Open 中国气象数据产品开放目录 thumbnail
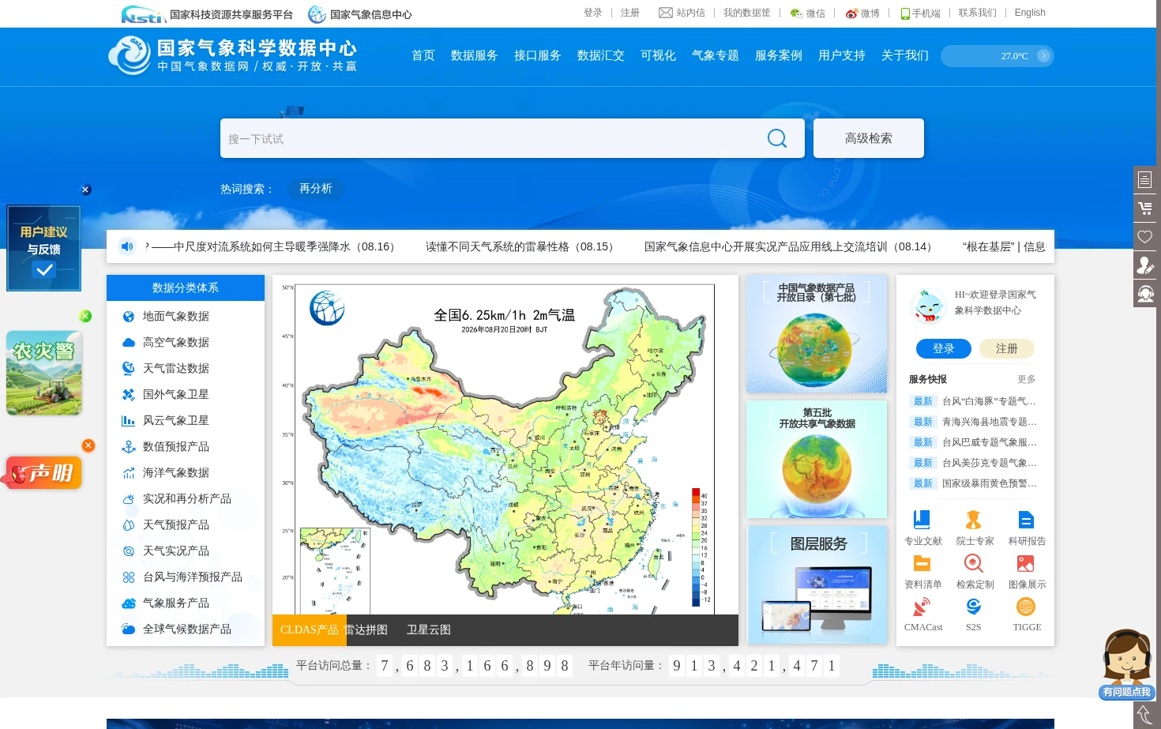This screenshot has height=729, width=1161. [817, 334]
